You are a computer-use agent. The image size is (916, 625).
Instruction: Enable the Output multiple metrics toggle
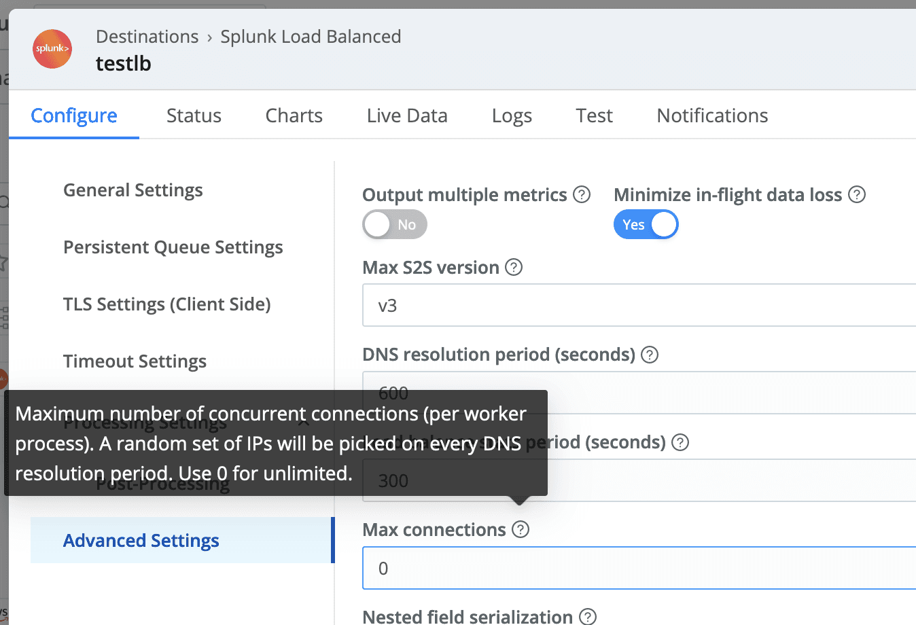pos(395,225)
